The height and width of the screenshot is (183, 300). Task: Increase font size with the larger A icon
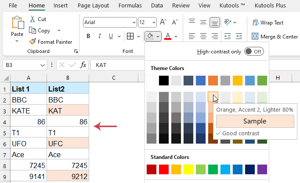[163, 22]
